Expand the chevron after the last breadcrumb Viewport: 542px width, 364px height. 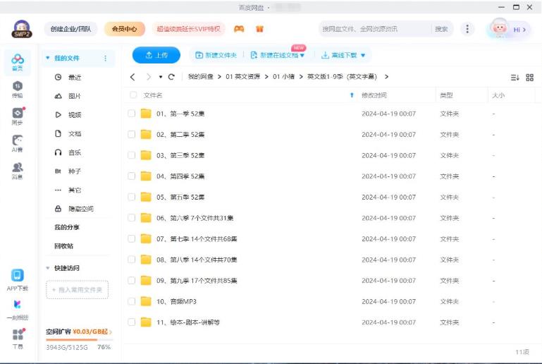point(386,77)
